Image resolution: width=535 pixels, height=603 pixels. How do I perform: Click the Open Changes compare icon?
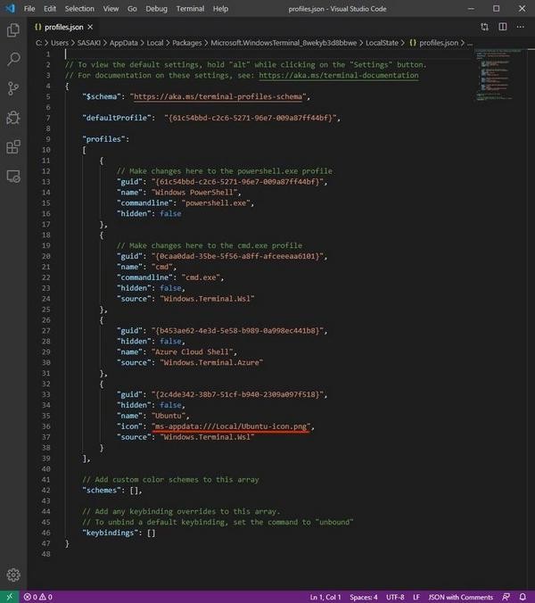(484, 27)
